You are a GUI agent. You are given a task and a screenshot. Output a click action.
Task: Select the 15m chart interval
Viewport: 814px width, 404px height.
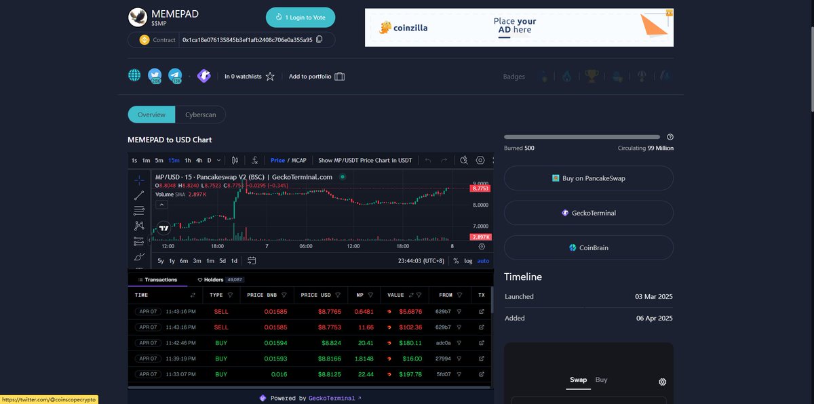(x=174, y=161)
